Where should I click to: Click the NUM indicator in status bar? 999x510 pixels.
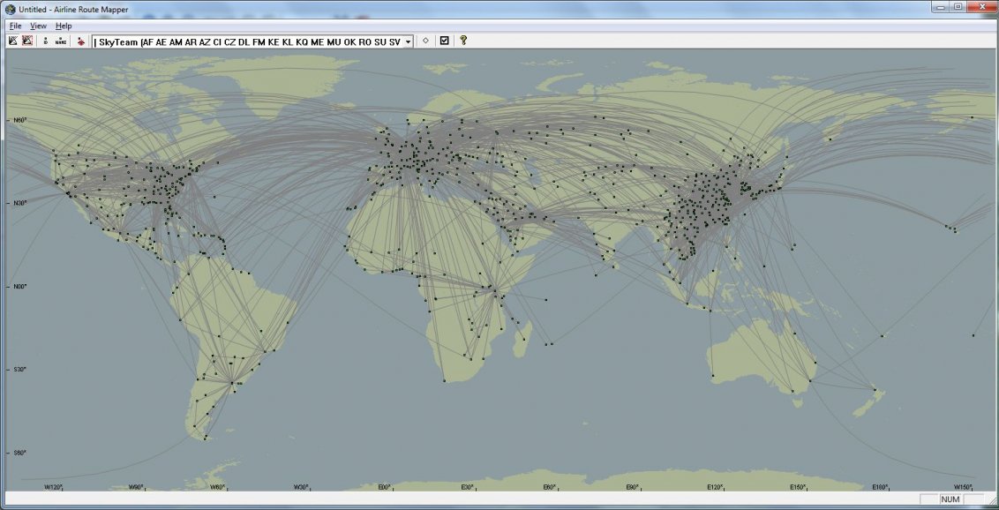click(950, 499)
